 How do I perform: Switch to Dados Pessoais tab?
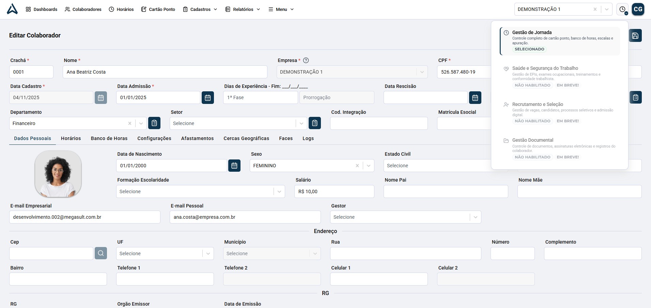coord(32,138)
